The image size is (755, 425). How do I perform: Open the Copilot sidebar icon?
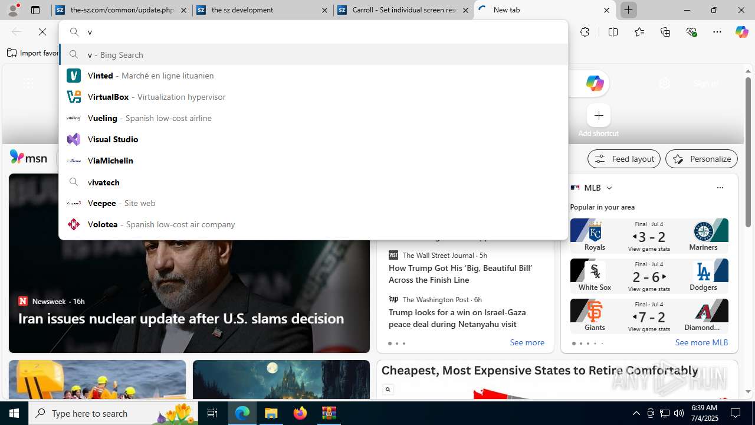pos(741,32)
